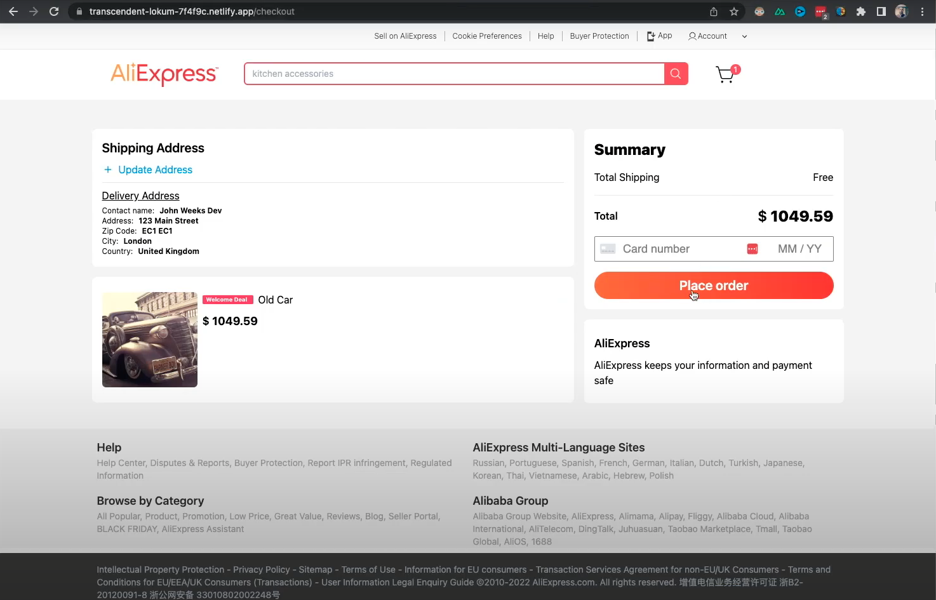Focus the kitchen accessories search box
Image resolution: width=936 pixels, height=600 pixels.
pyautogui.click(x=454, y=74)
